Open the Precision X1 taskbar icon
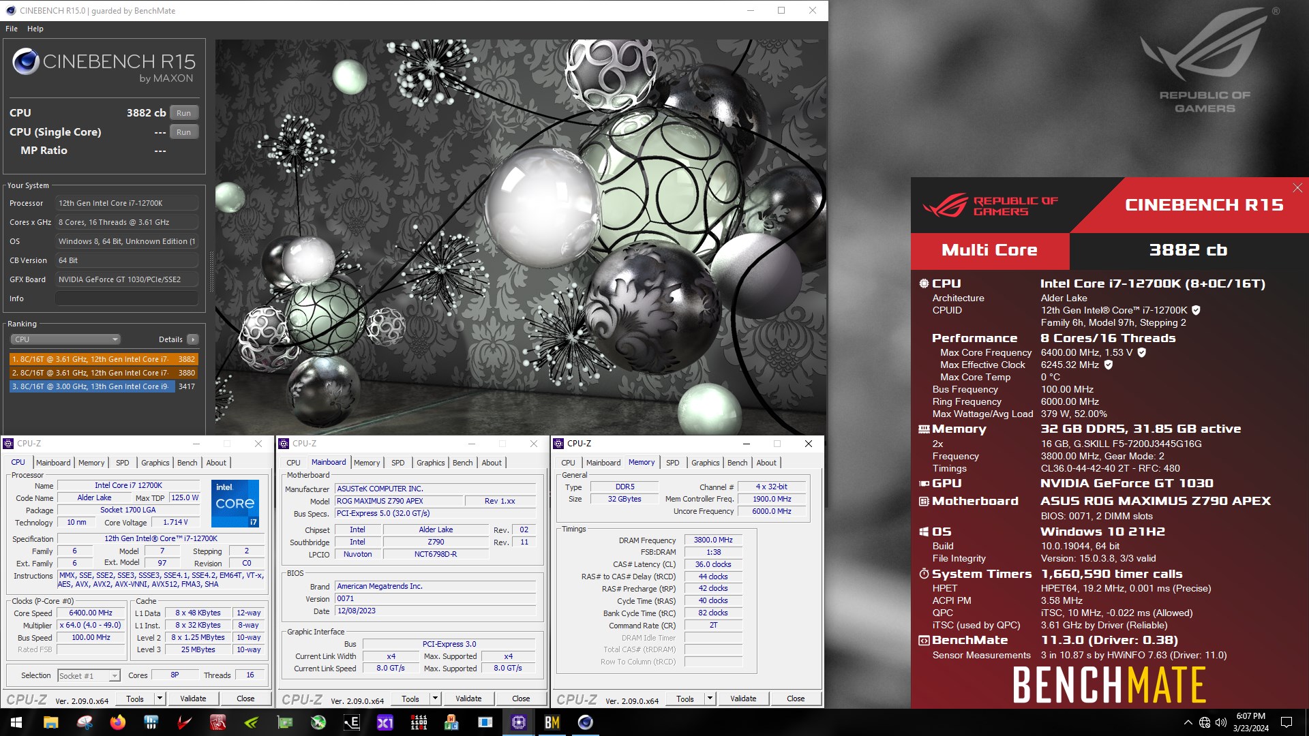This screenshot has width=1309, height=736. [x=385, y=722]
